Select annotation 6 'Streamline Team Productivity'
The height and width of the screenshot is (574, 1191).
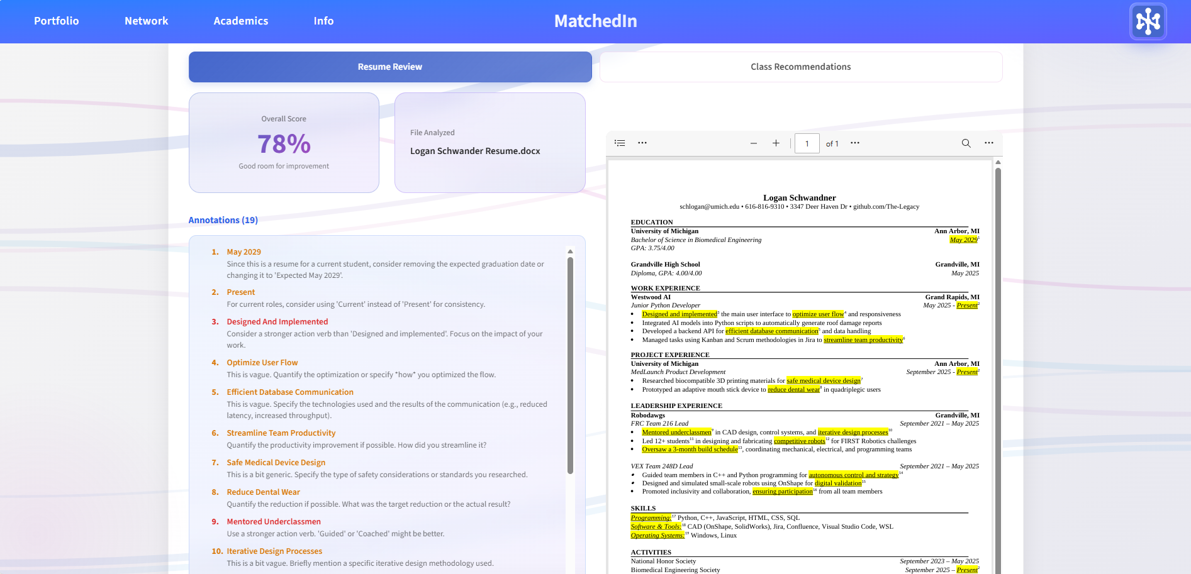pos(281,433)
